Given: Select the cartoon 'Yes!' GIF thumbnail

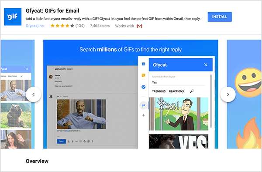Looking at the screenshot, I should pyautogui.click(x=179, y=114).
